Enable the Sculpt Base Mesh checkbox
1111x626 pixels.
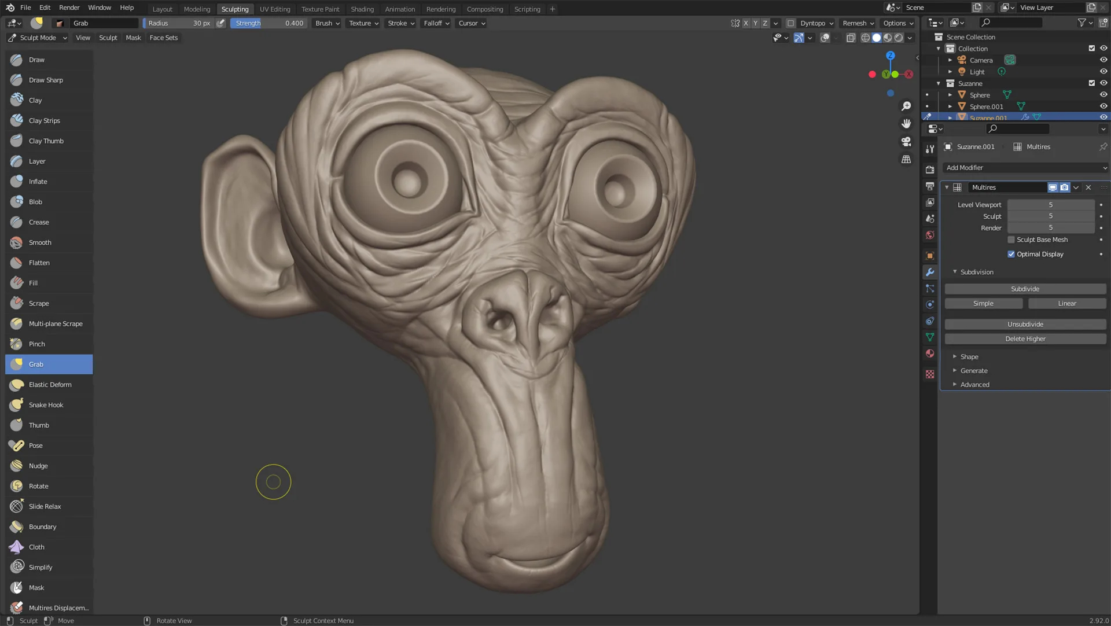(x=1011, y=240)
